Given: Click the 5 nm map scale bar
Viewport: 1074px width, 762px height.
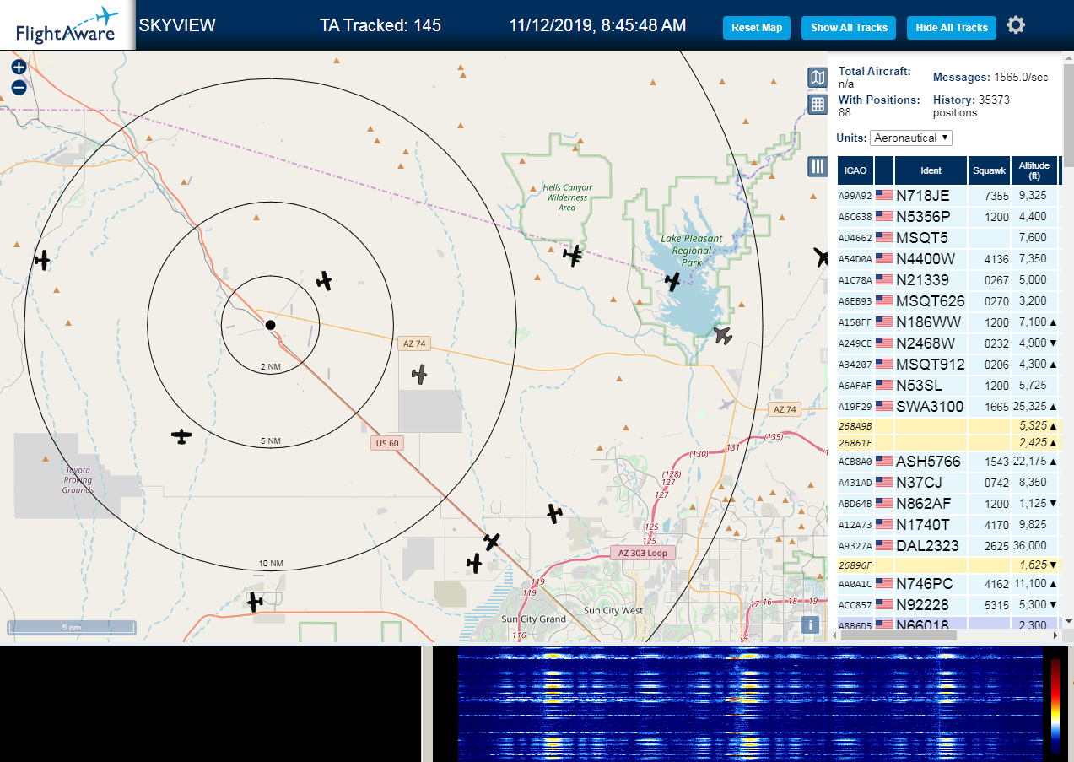Looking at the screenshot, I should tap(72, 627).
